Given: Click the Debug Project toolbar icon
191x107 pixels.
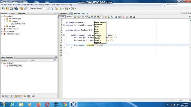Looking at the screenshot, I should coord(67,9).
